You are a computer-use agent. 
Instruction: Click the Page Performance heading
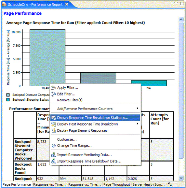[22, 13]
